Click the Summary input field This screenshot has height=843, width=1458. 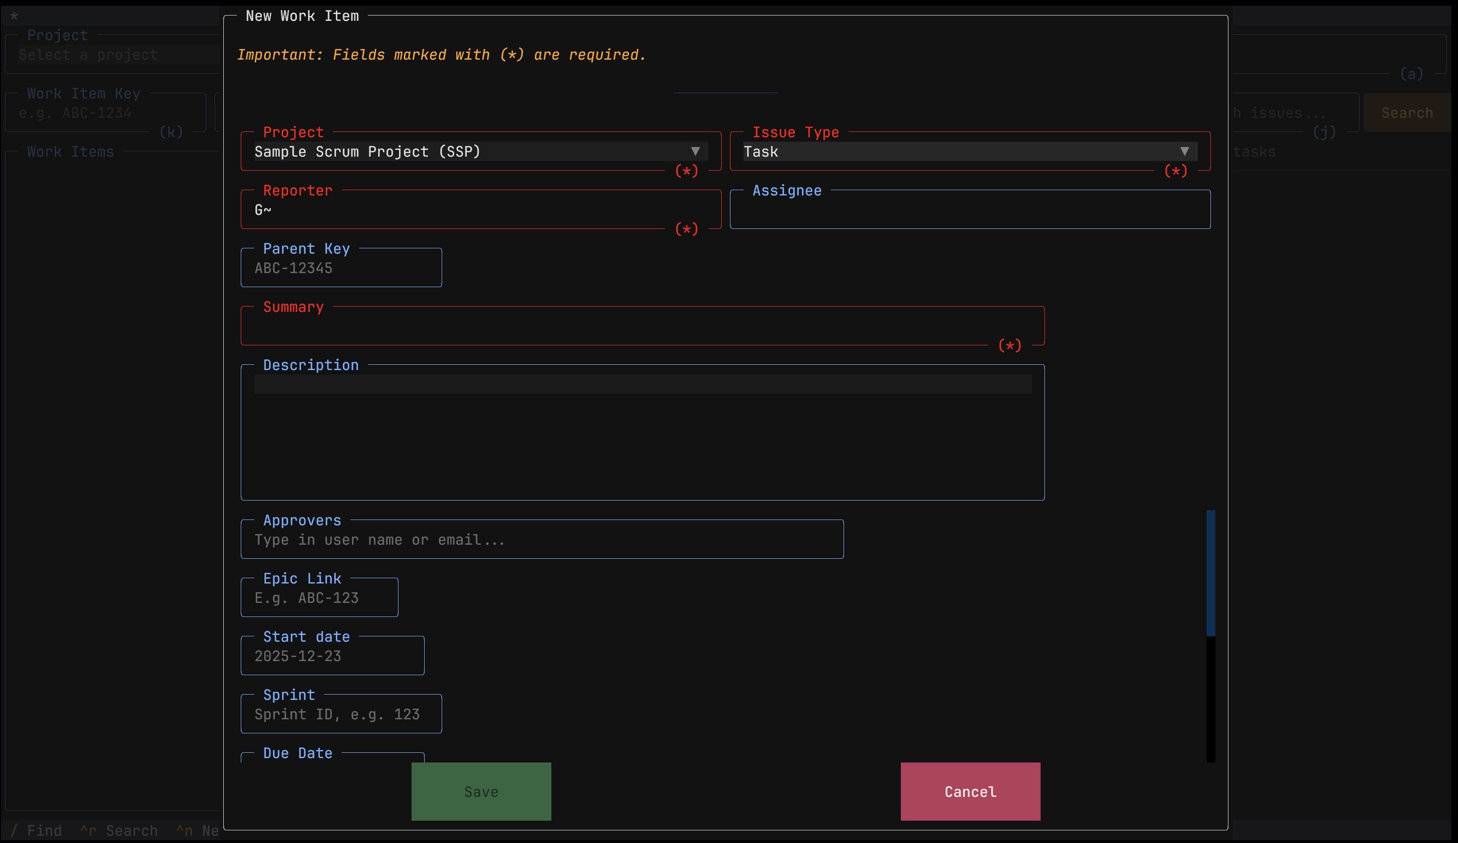642,326
